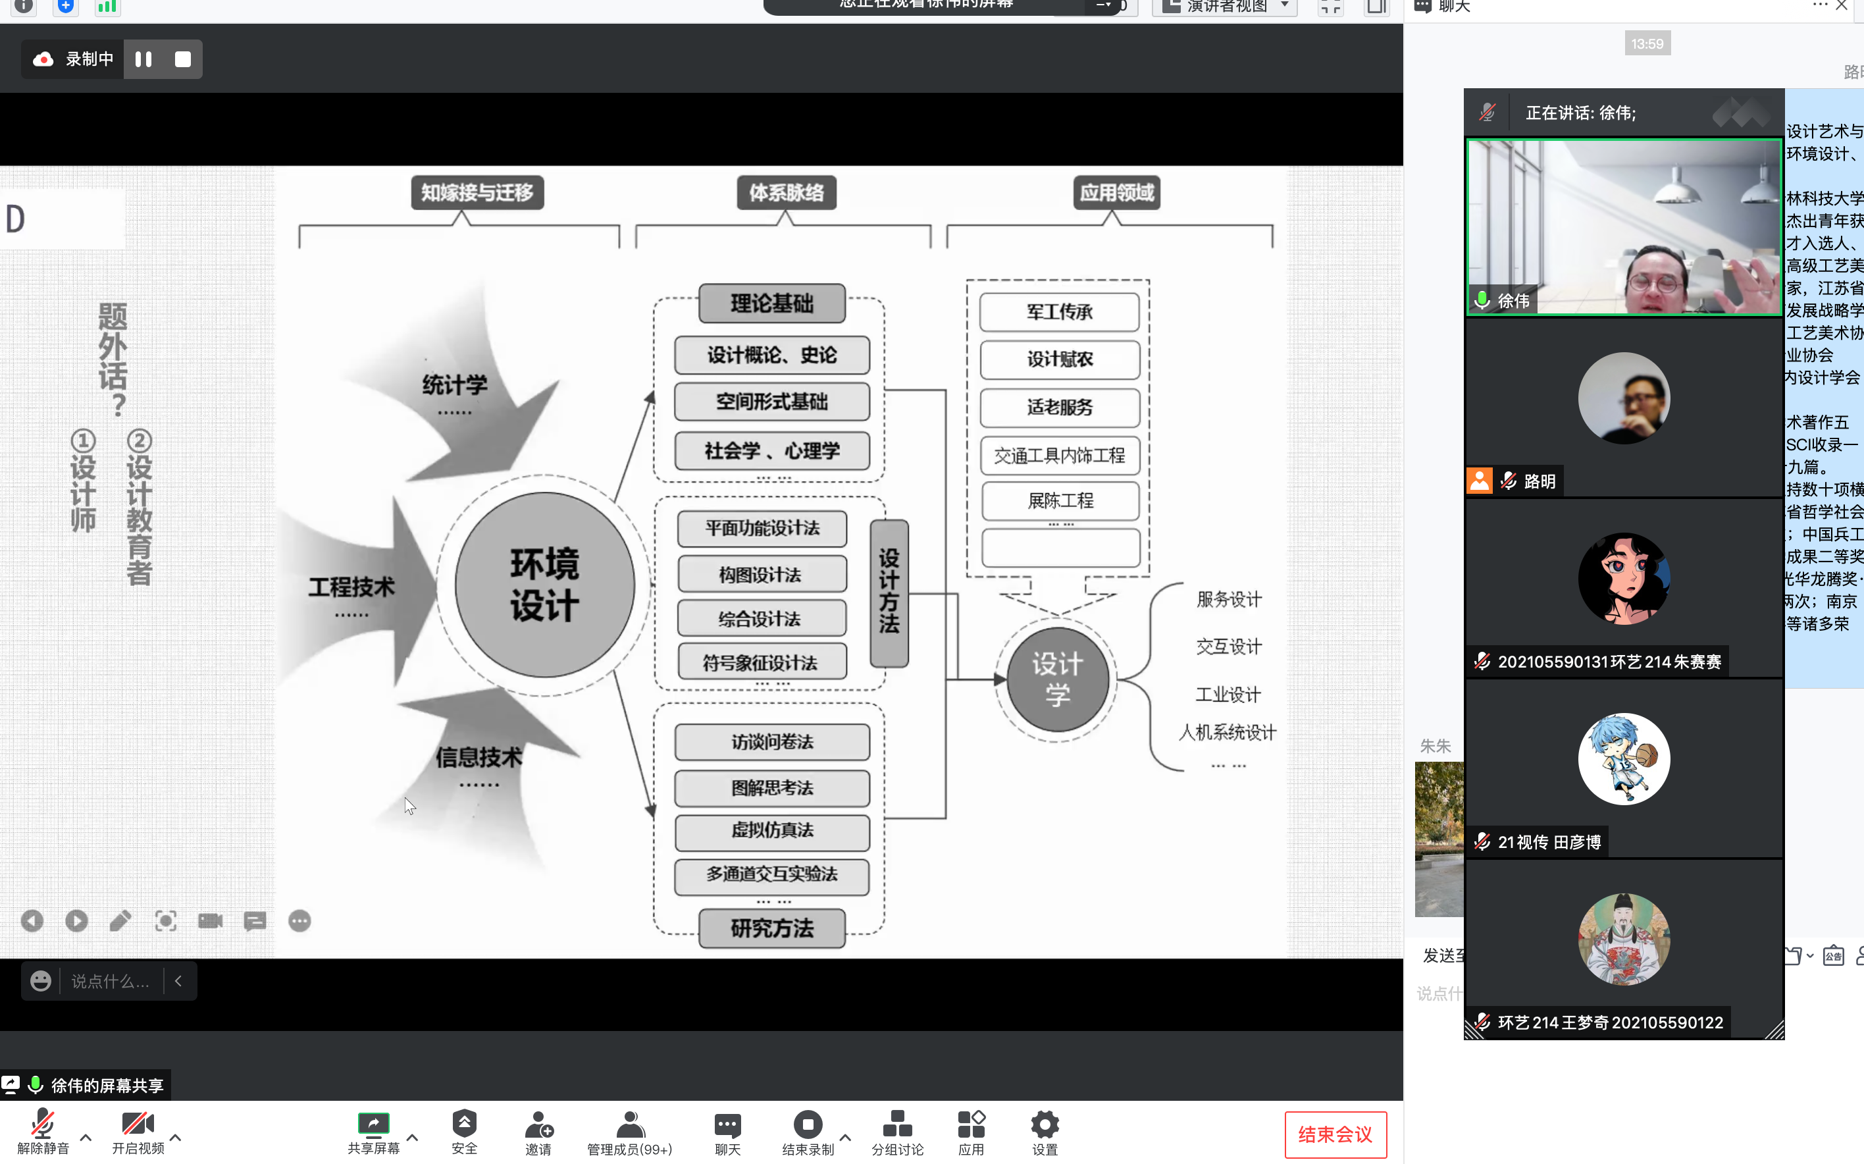The width and height of the screenshot is (1864, 1164).
Task: Open the Security shield icon
Action: [x=464, y=1132]
